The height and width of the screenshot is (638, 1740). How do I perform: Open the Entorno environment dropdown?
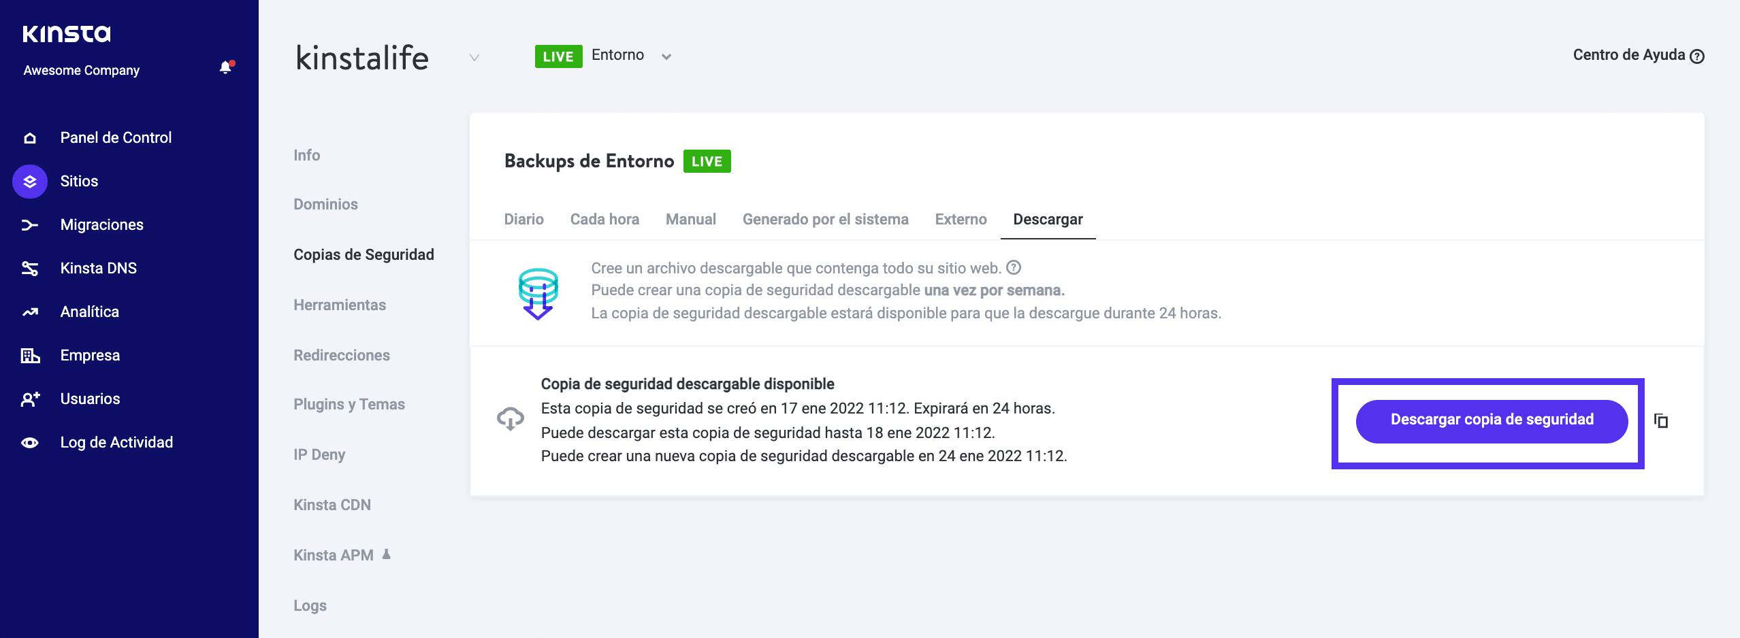coord(666,56)
